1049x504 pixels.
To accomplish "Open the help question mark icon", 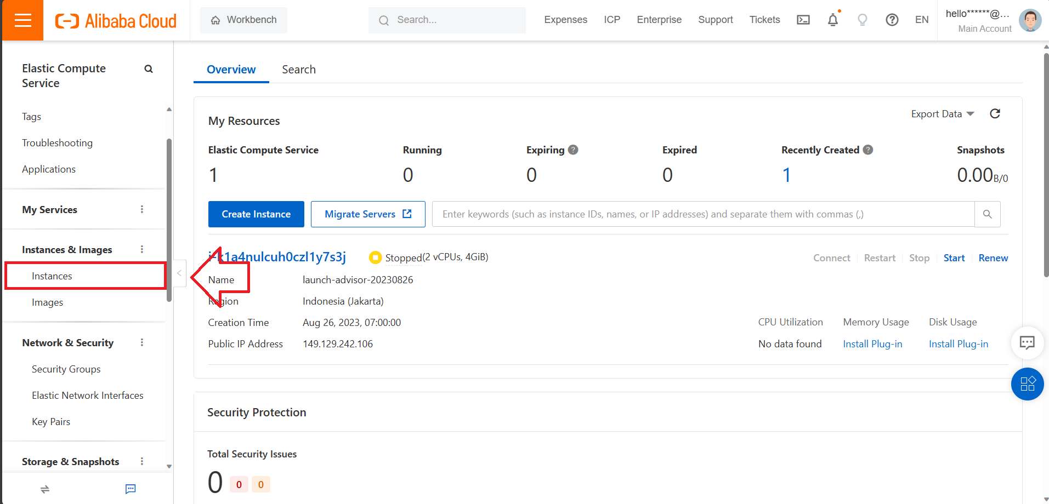I will pos(892,20).
